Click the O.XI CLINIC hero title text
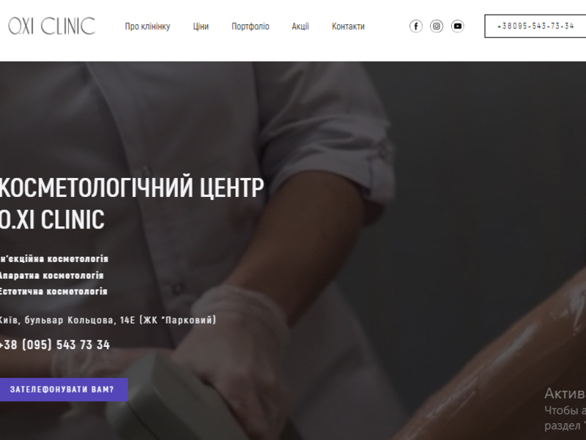The height and width of the screenshot is (440, 586). tap(52, 219)
